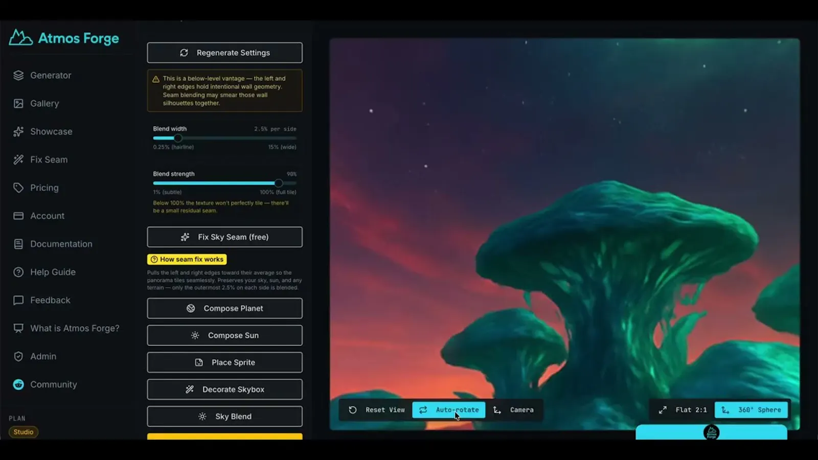Open the Feedback page
This screenshot has width=818, height=460.
tap(50, 300)
